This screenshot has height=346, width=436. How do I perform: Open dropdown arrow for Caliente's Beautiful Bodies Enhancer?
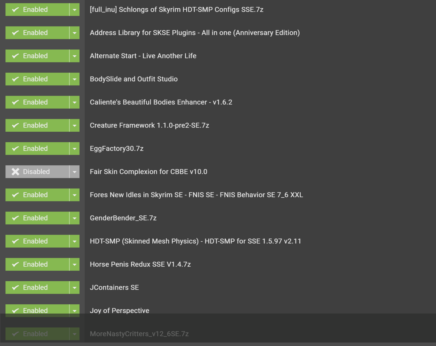[x=75, y=102]
